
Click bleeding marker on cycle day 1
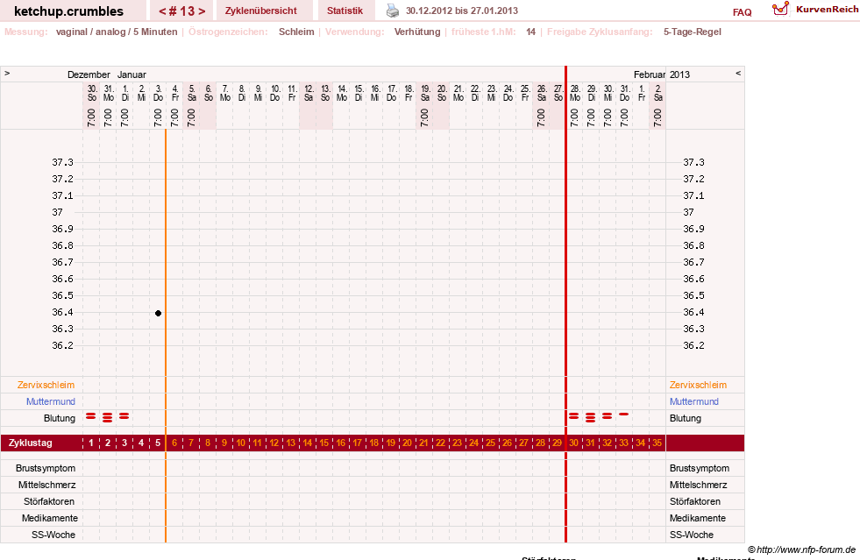tap(91, 416)
